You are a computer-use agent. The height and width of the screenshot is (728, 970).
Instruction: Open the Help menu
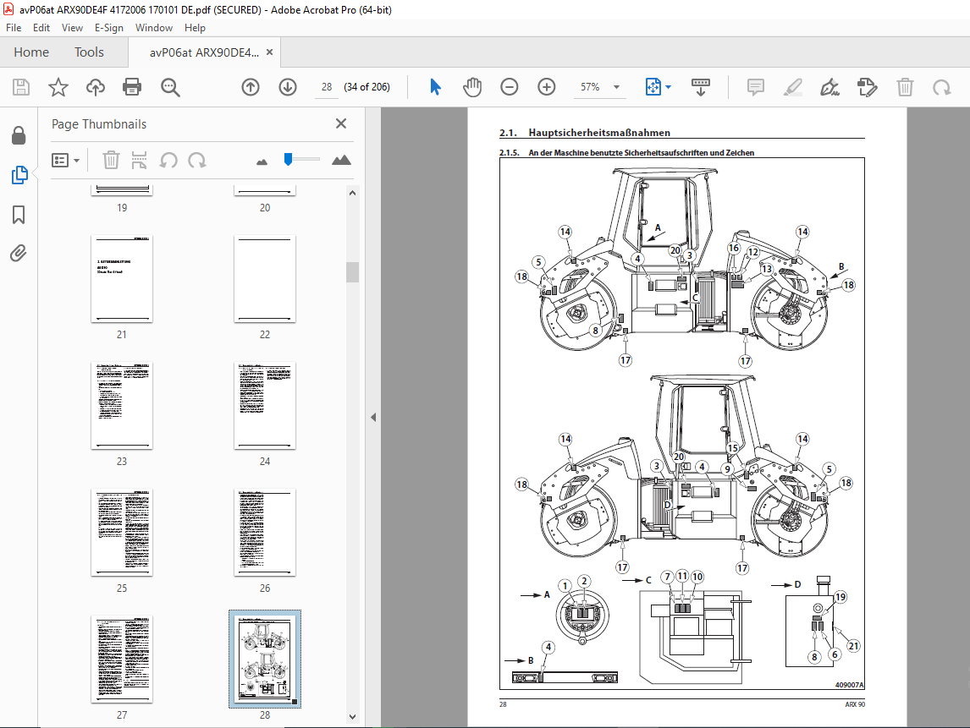pos(195,28)
